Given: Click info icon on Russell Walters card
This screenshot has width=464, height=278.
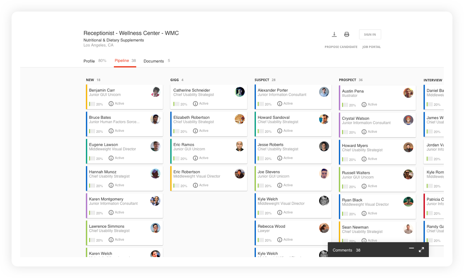Looking at the screenshot, I should (x=364, y=186).
